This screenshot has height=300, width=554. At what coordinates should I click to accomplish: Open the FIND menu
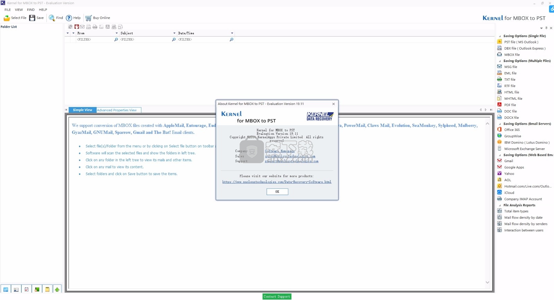coord(31,10)
